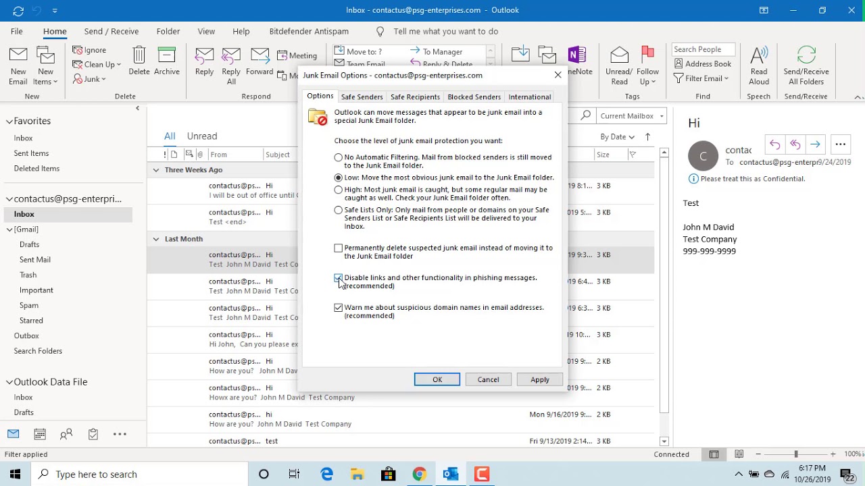Collapse the Three Weeks Ago group
Screen dimensions: 865x486
(156, 170)
